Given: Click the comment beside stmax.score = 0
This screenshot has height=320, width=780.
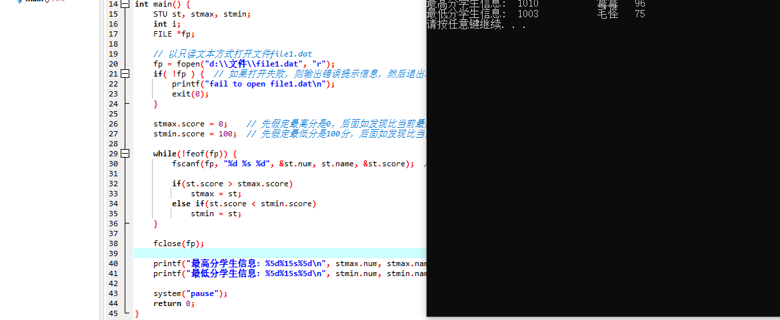Looking at the screenshot, I should pyautogui.click(x=337, y=124).
